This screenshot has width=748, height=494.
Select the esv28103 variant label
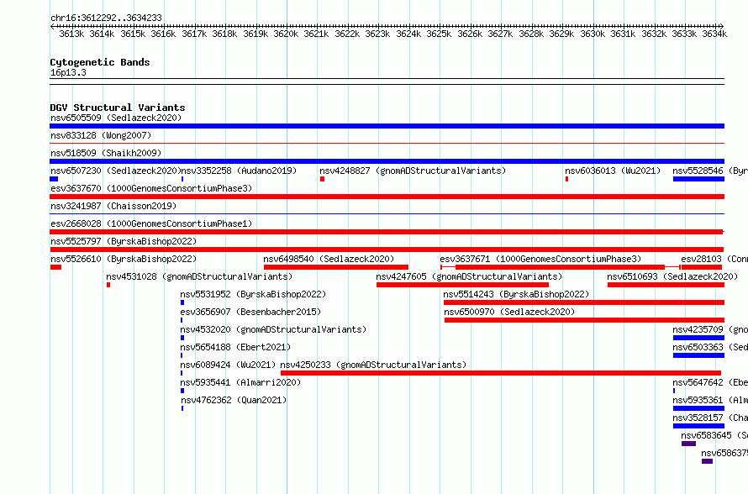pos(714,259)
